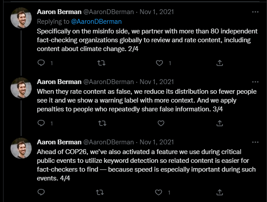Retweet the 4/4 COP26 tweet
This screenshot has height=202, width=267.
pyautogui.click(x=102, y=192)
